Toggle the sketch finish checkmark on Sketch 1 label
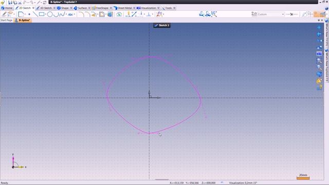329x185 pixels. [x=156, y=25]
